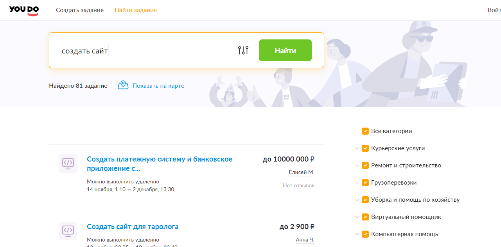501x247 pixels.
Task: Click the YouDo logo
Action: coord(24,11)
